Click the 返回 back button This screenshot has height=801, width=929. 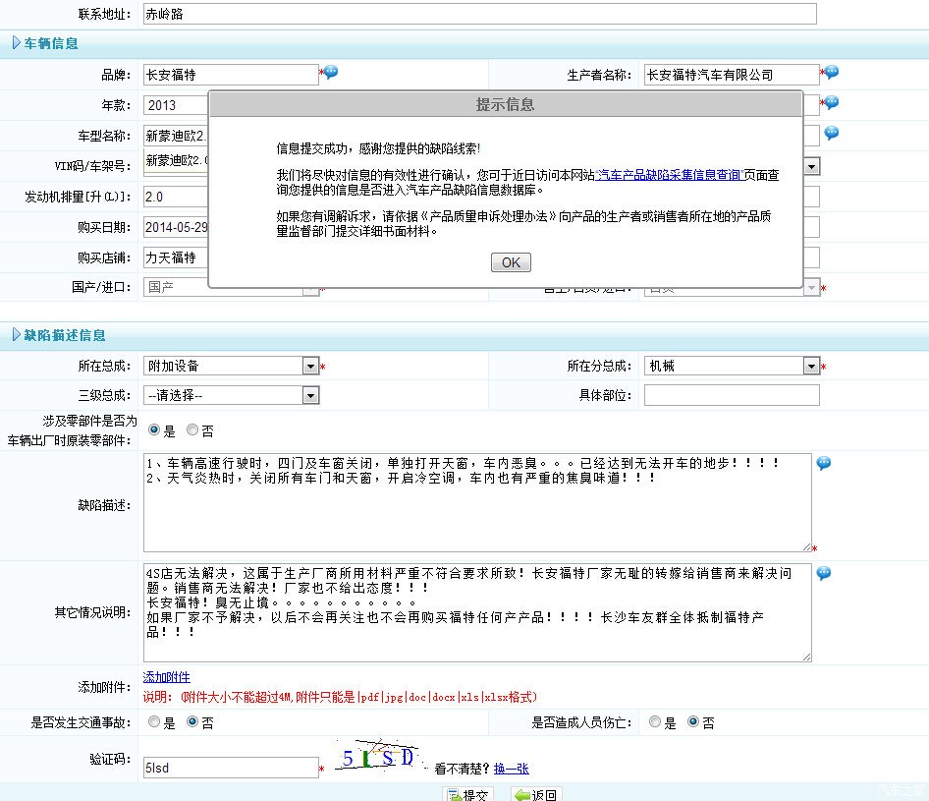pyautogui.click(x=536, y=794)
